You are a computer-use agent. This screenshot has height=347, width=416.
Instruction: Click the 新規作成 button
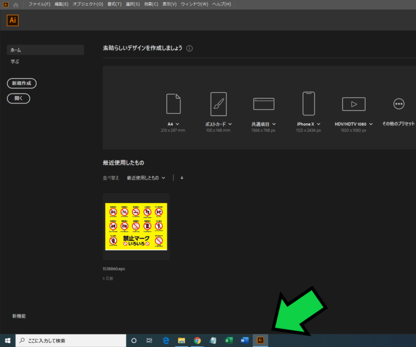click(22, 83)
